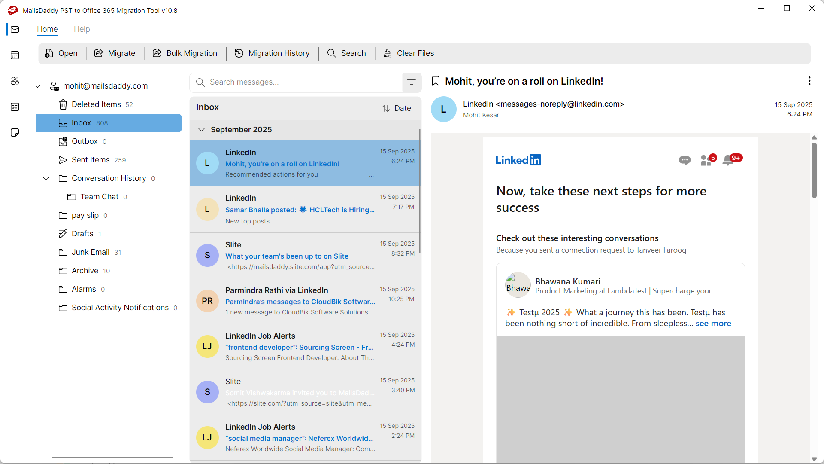
Task: Collapse the September 2025 group
Action: coord(201,130)
